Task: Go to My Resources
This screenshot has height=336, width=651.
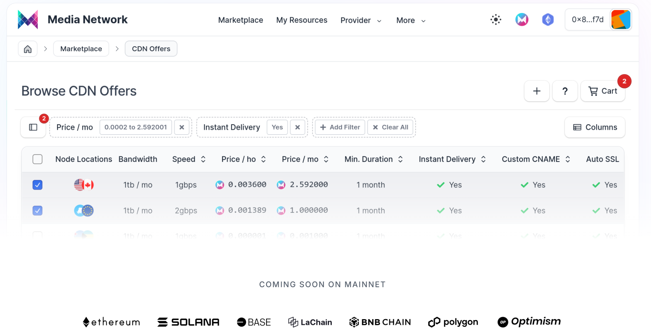Action: pyautogui.click(x=302, y=20)
